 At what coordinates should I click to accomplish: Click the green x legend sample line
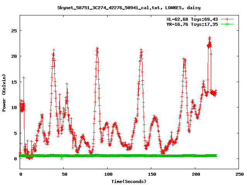227,24
